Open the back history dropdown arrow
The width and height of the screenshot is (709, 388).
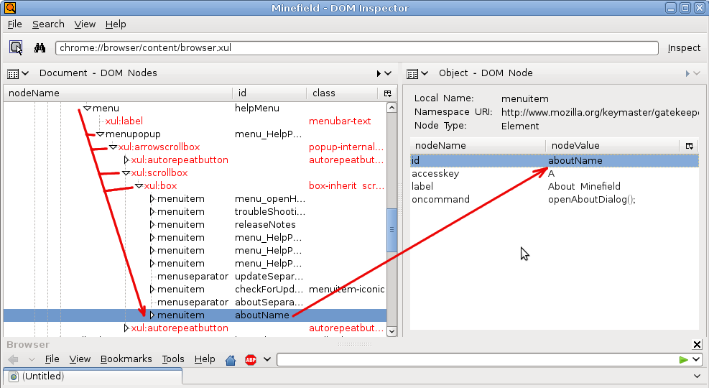[32, 360]
